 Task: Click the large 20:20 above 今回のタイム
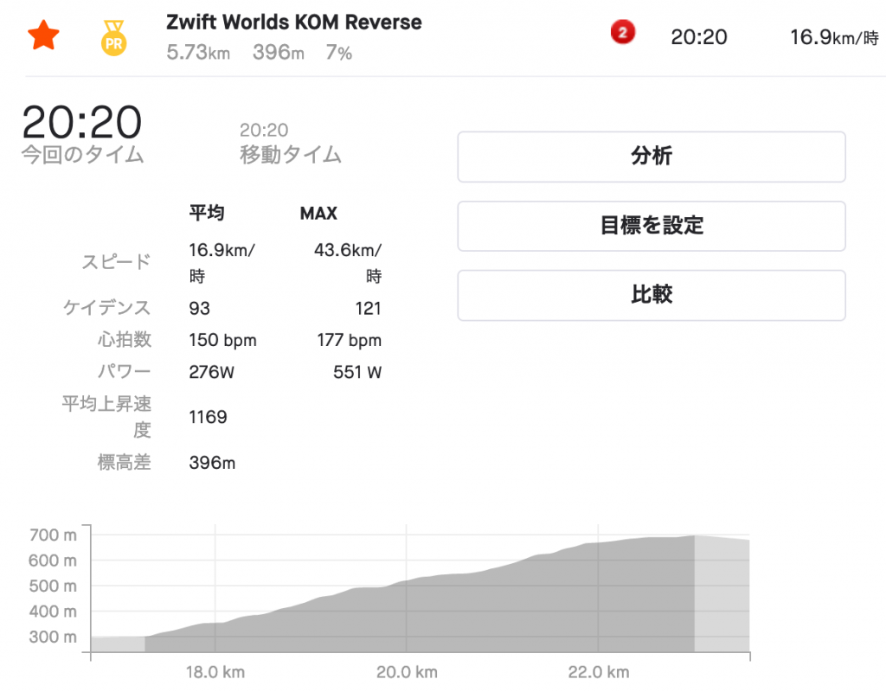[x=81, y=122]
